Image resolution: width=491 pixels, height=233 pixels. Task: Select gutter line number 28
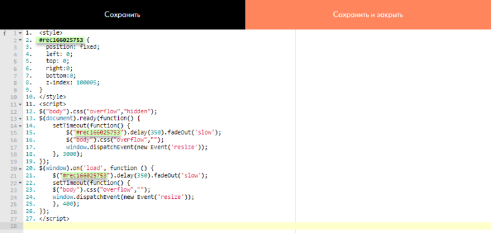tap(14, 226)
